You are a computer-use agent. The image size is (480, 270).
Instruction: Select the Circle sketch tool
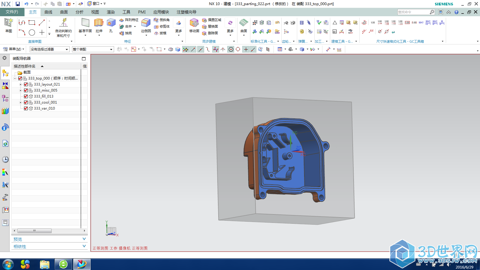32,32
